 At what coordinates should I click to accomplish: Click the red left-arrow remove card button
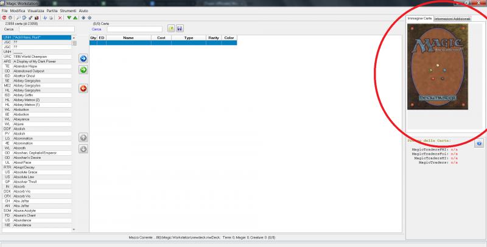pyautogui.click(x=83, y=88)
